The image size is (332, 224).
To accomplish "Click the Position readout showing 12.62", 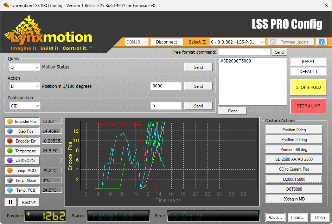I will (45, 216).
